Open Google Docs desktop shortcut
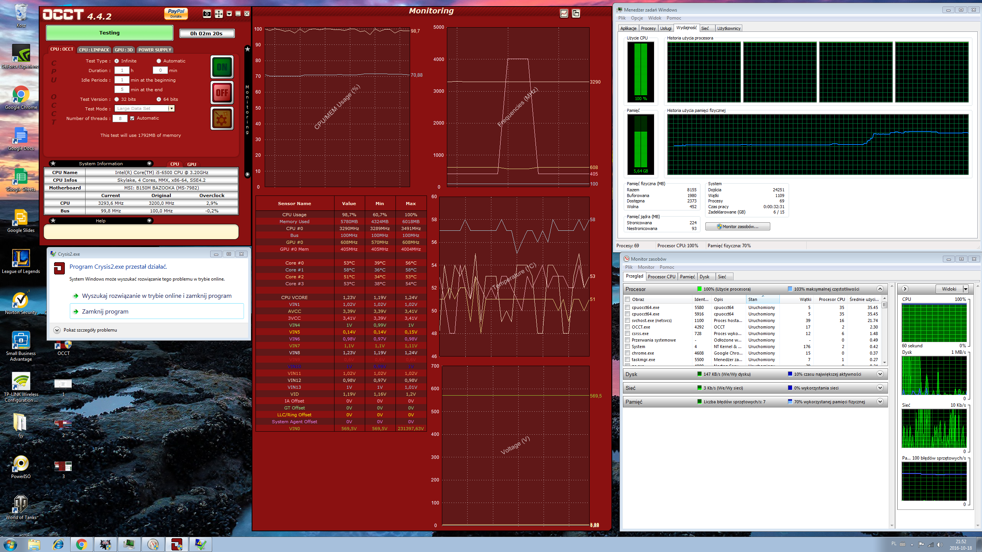The width and height of the screenshot is (982, 552). point(21,138)
